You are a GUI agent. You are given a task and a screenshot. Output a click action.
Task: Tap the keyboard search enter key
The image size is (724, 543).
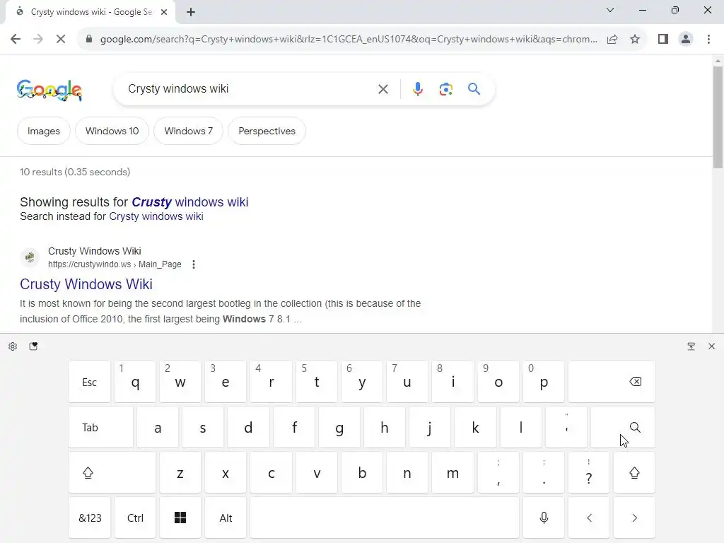pos(623,427)
